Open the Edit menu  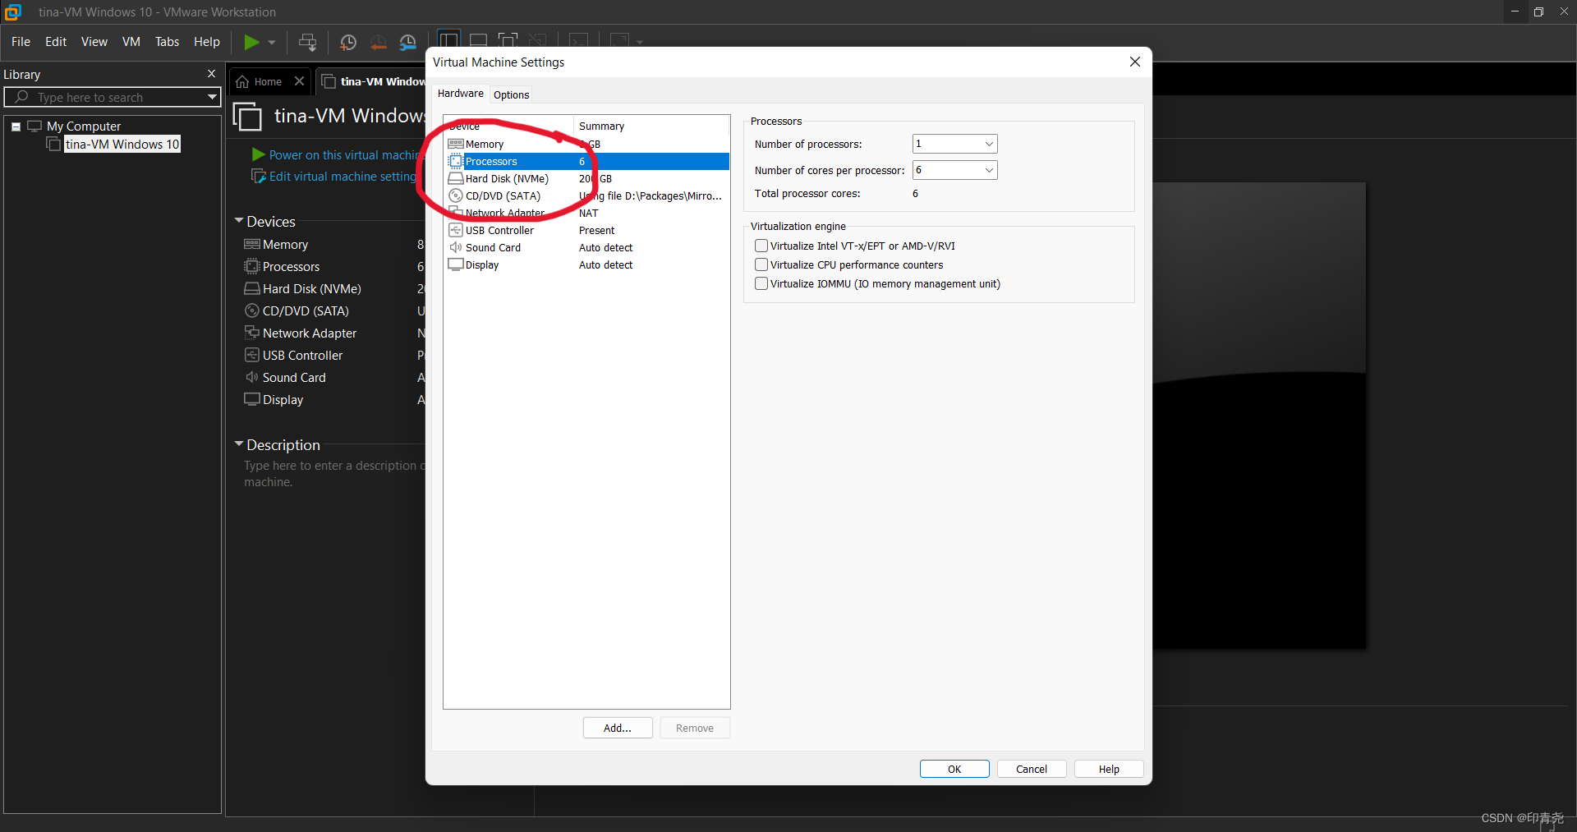56,42
